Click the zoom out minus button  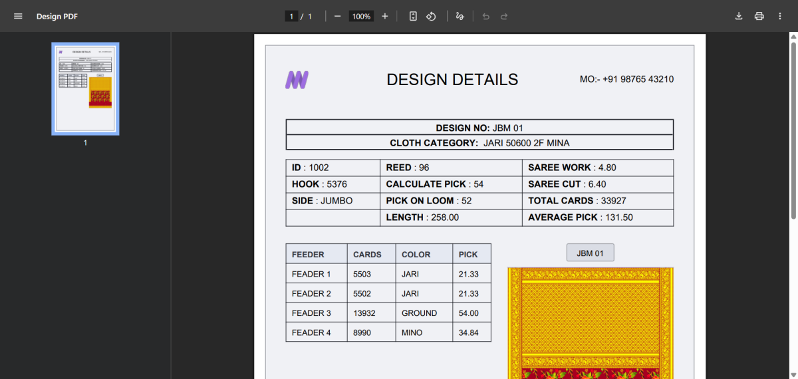pos(338,16)
